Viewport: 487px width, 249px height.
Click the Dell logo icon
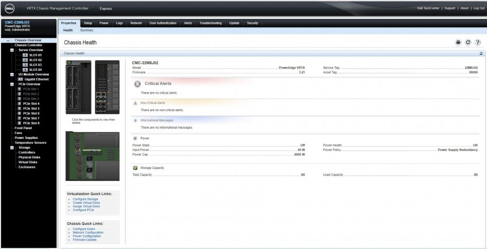[x=10, y=9]
